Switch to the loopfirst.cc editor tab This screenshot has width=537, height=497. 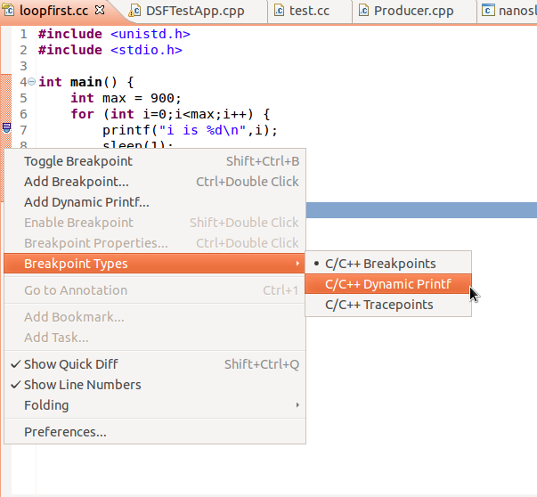(53, 11)
